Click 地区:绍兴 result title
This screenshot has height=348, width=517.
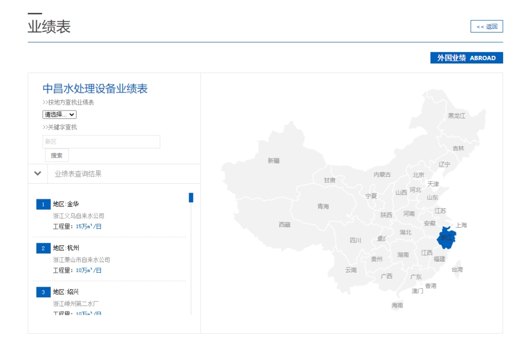coord(66,292)
